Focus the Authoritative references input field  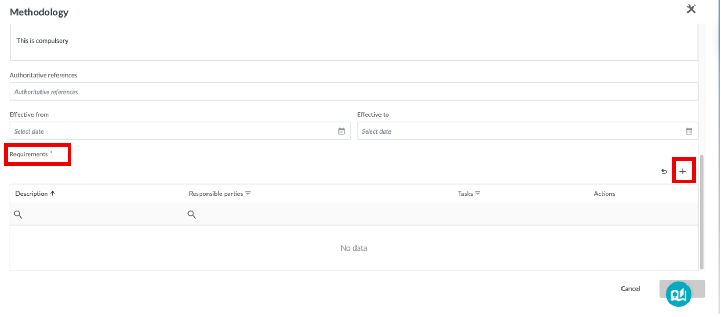(354, 91)
